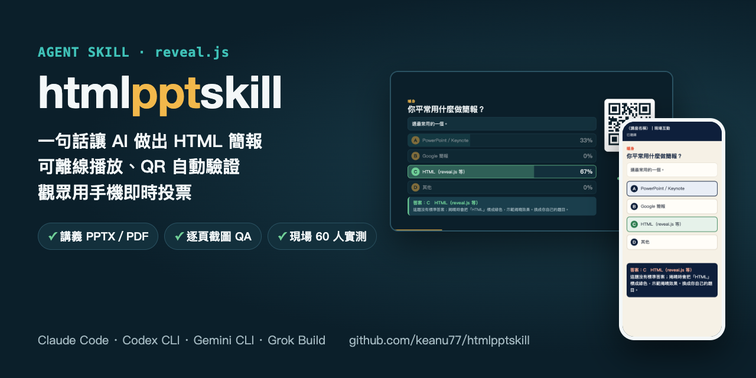The height and width of the screenshot is (378, 756).
Task: Click the dark answer card on the phone
Action: pos(672,280)
